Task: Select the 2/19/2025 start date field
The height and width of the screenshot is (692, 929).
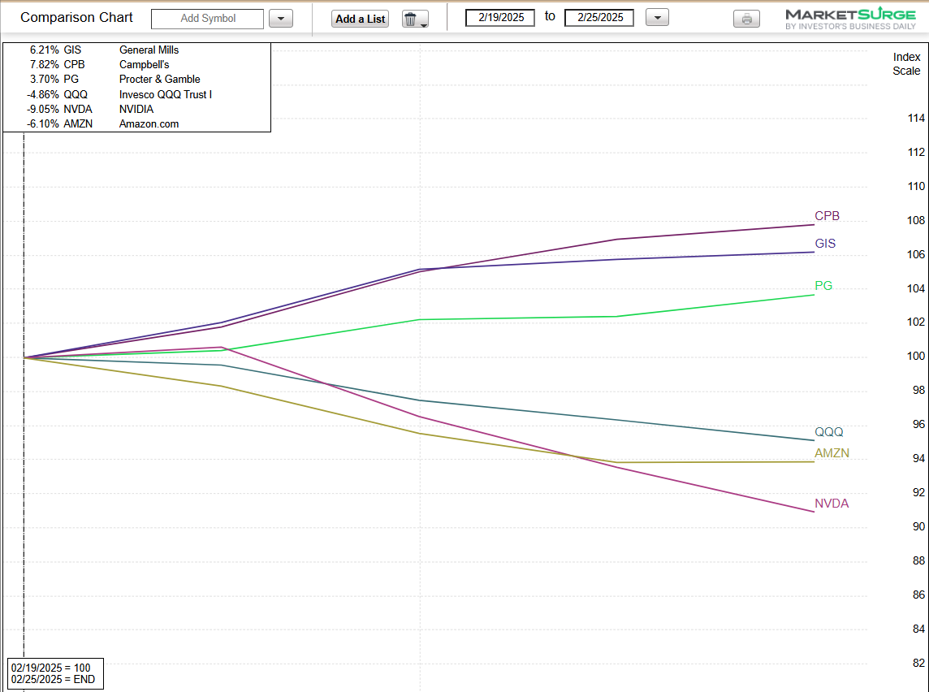Action: [x=499, y=18]
